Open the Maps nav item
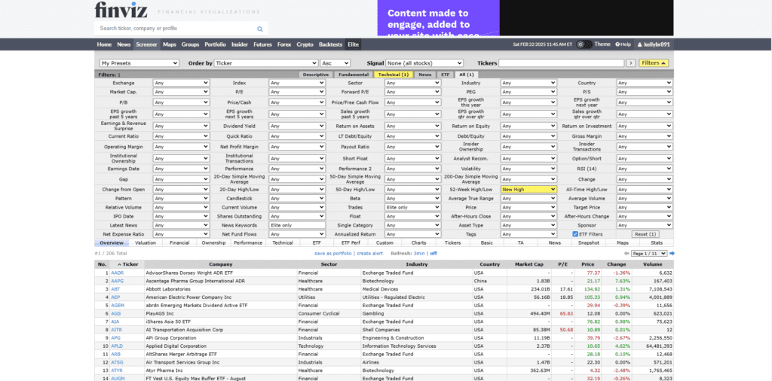The image size is (772, 381). pos(170,44)
